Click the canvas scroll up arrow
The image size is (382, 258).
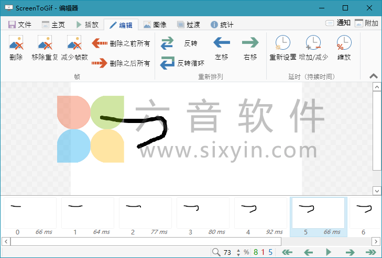377,87
